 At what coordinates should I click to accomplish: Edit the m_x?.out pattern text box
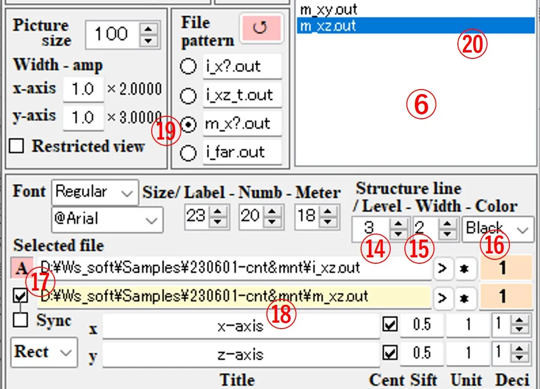click(242, 124)
